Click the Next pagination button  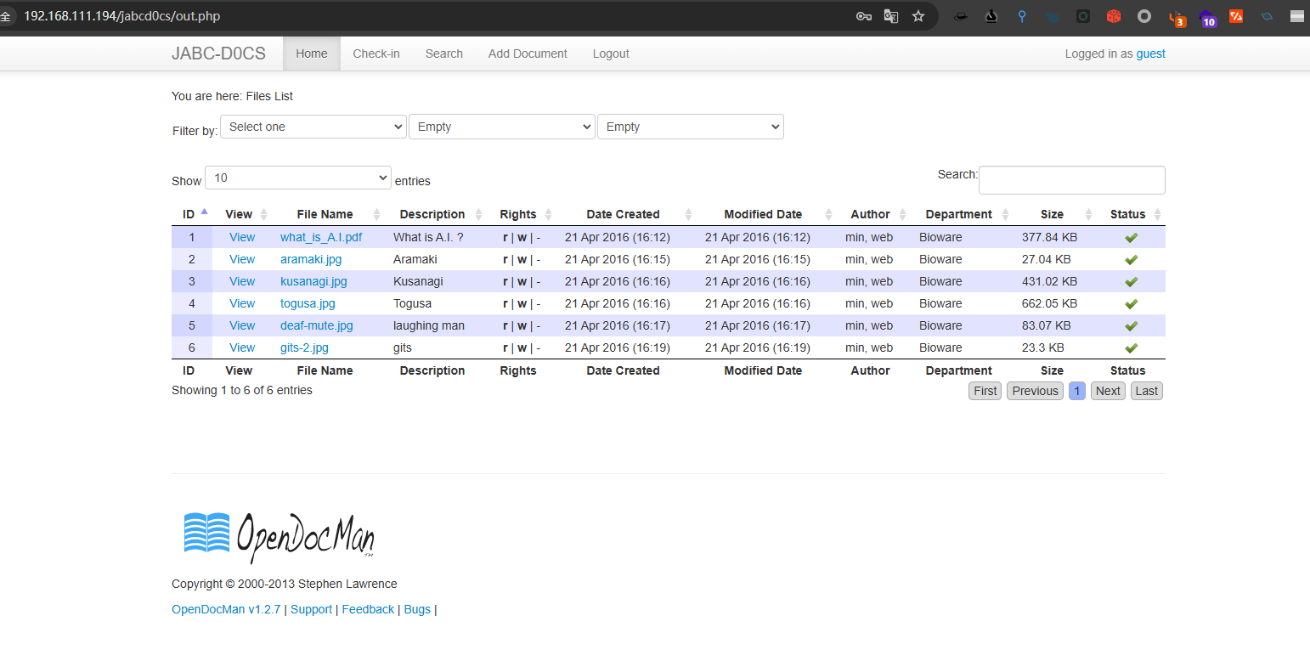tap(1108, 391)
